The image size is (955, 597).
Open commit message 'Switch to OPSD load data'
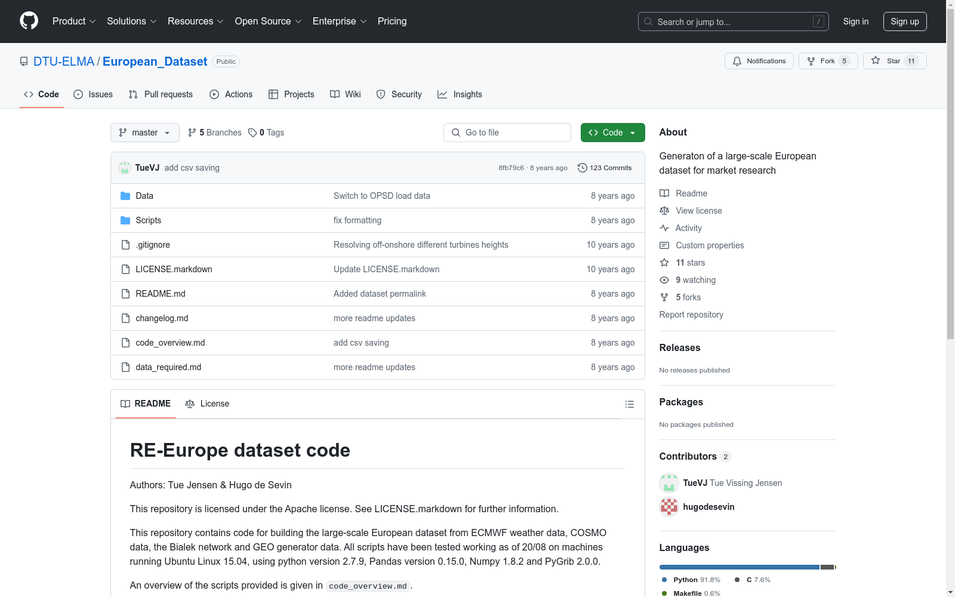tap(382, 196)
